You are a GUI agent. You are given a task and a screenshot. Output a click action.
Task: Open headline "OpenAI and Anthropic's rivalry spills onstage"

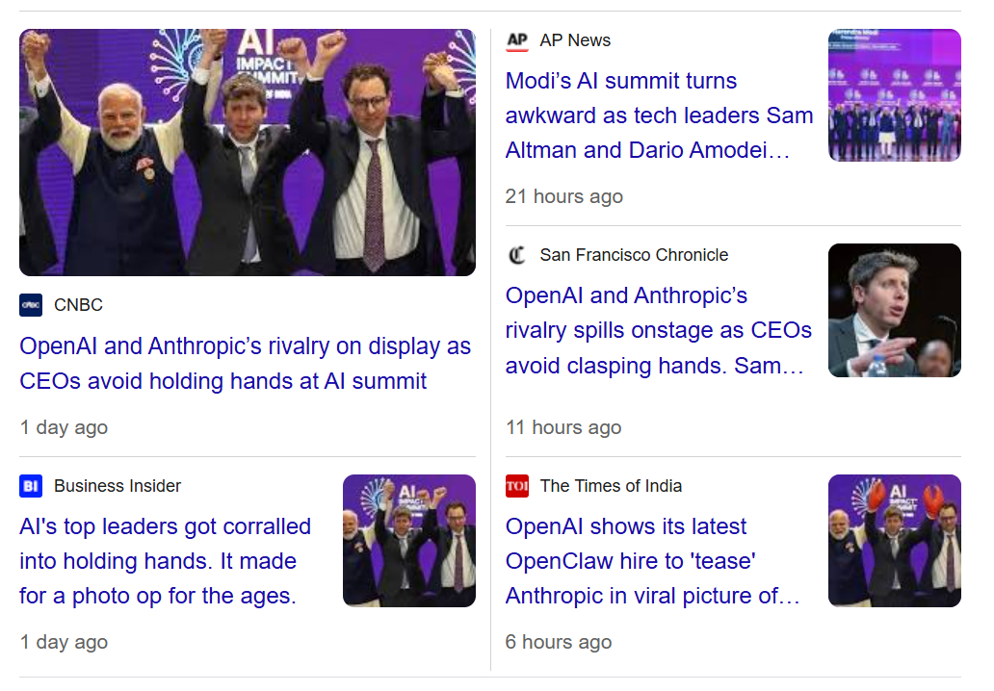tap(659, 330)
